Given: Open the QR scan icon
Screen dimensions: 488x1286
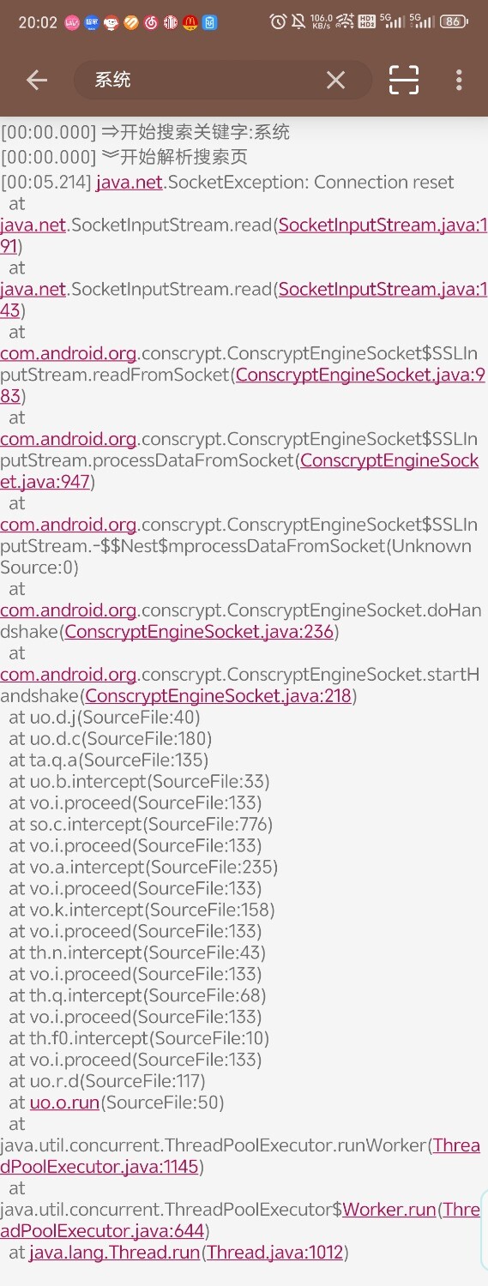Looking at the screenshot, I should coord(404,80).
